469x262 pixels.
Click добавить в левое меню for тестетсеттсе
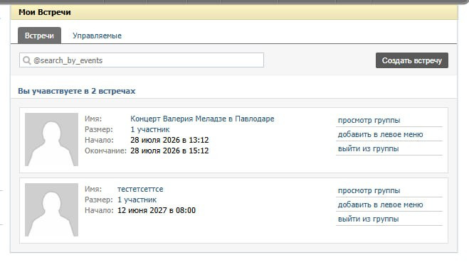point(380,204)
